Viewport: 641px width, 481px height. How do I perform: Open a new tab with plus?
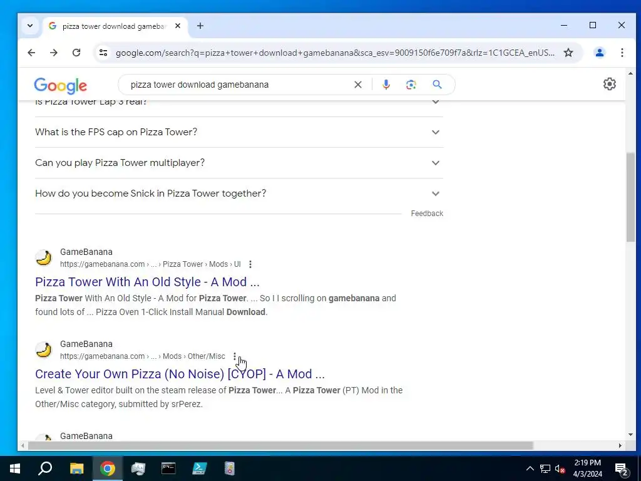(200, 26)
